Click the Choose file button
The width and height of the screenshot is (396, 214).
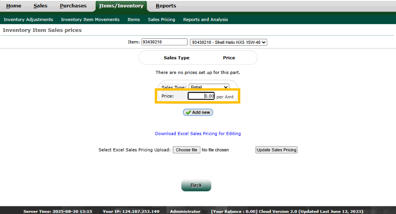point(187,150)
